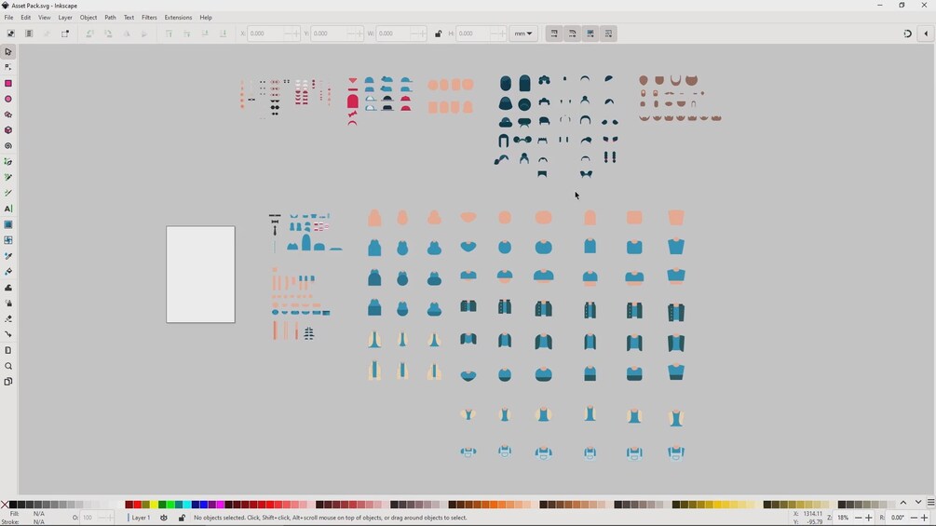Expand the color palette menu button
The width and height of the screenshot is (936, 526).
pyautogui.click(x=930, y=503)
